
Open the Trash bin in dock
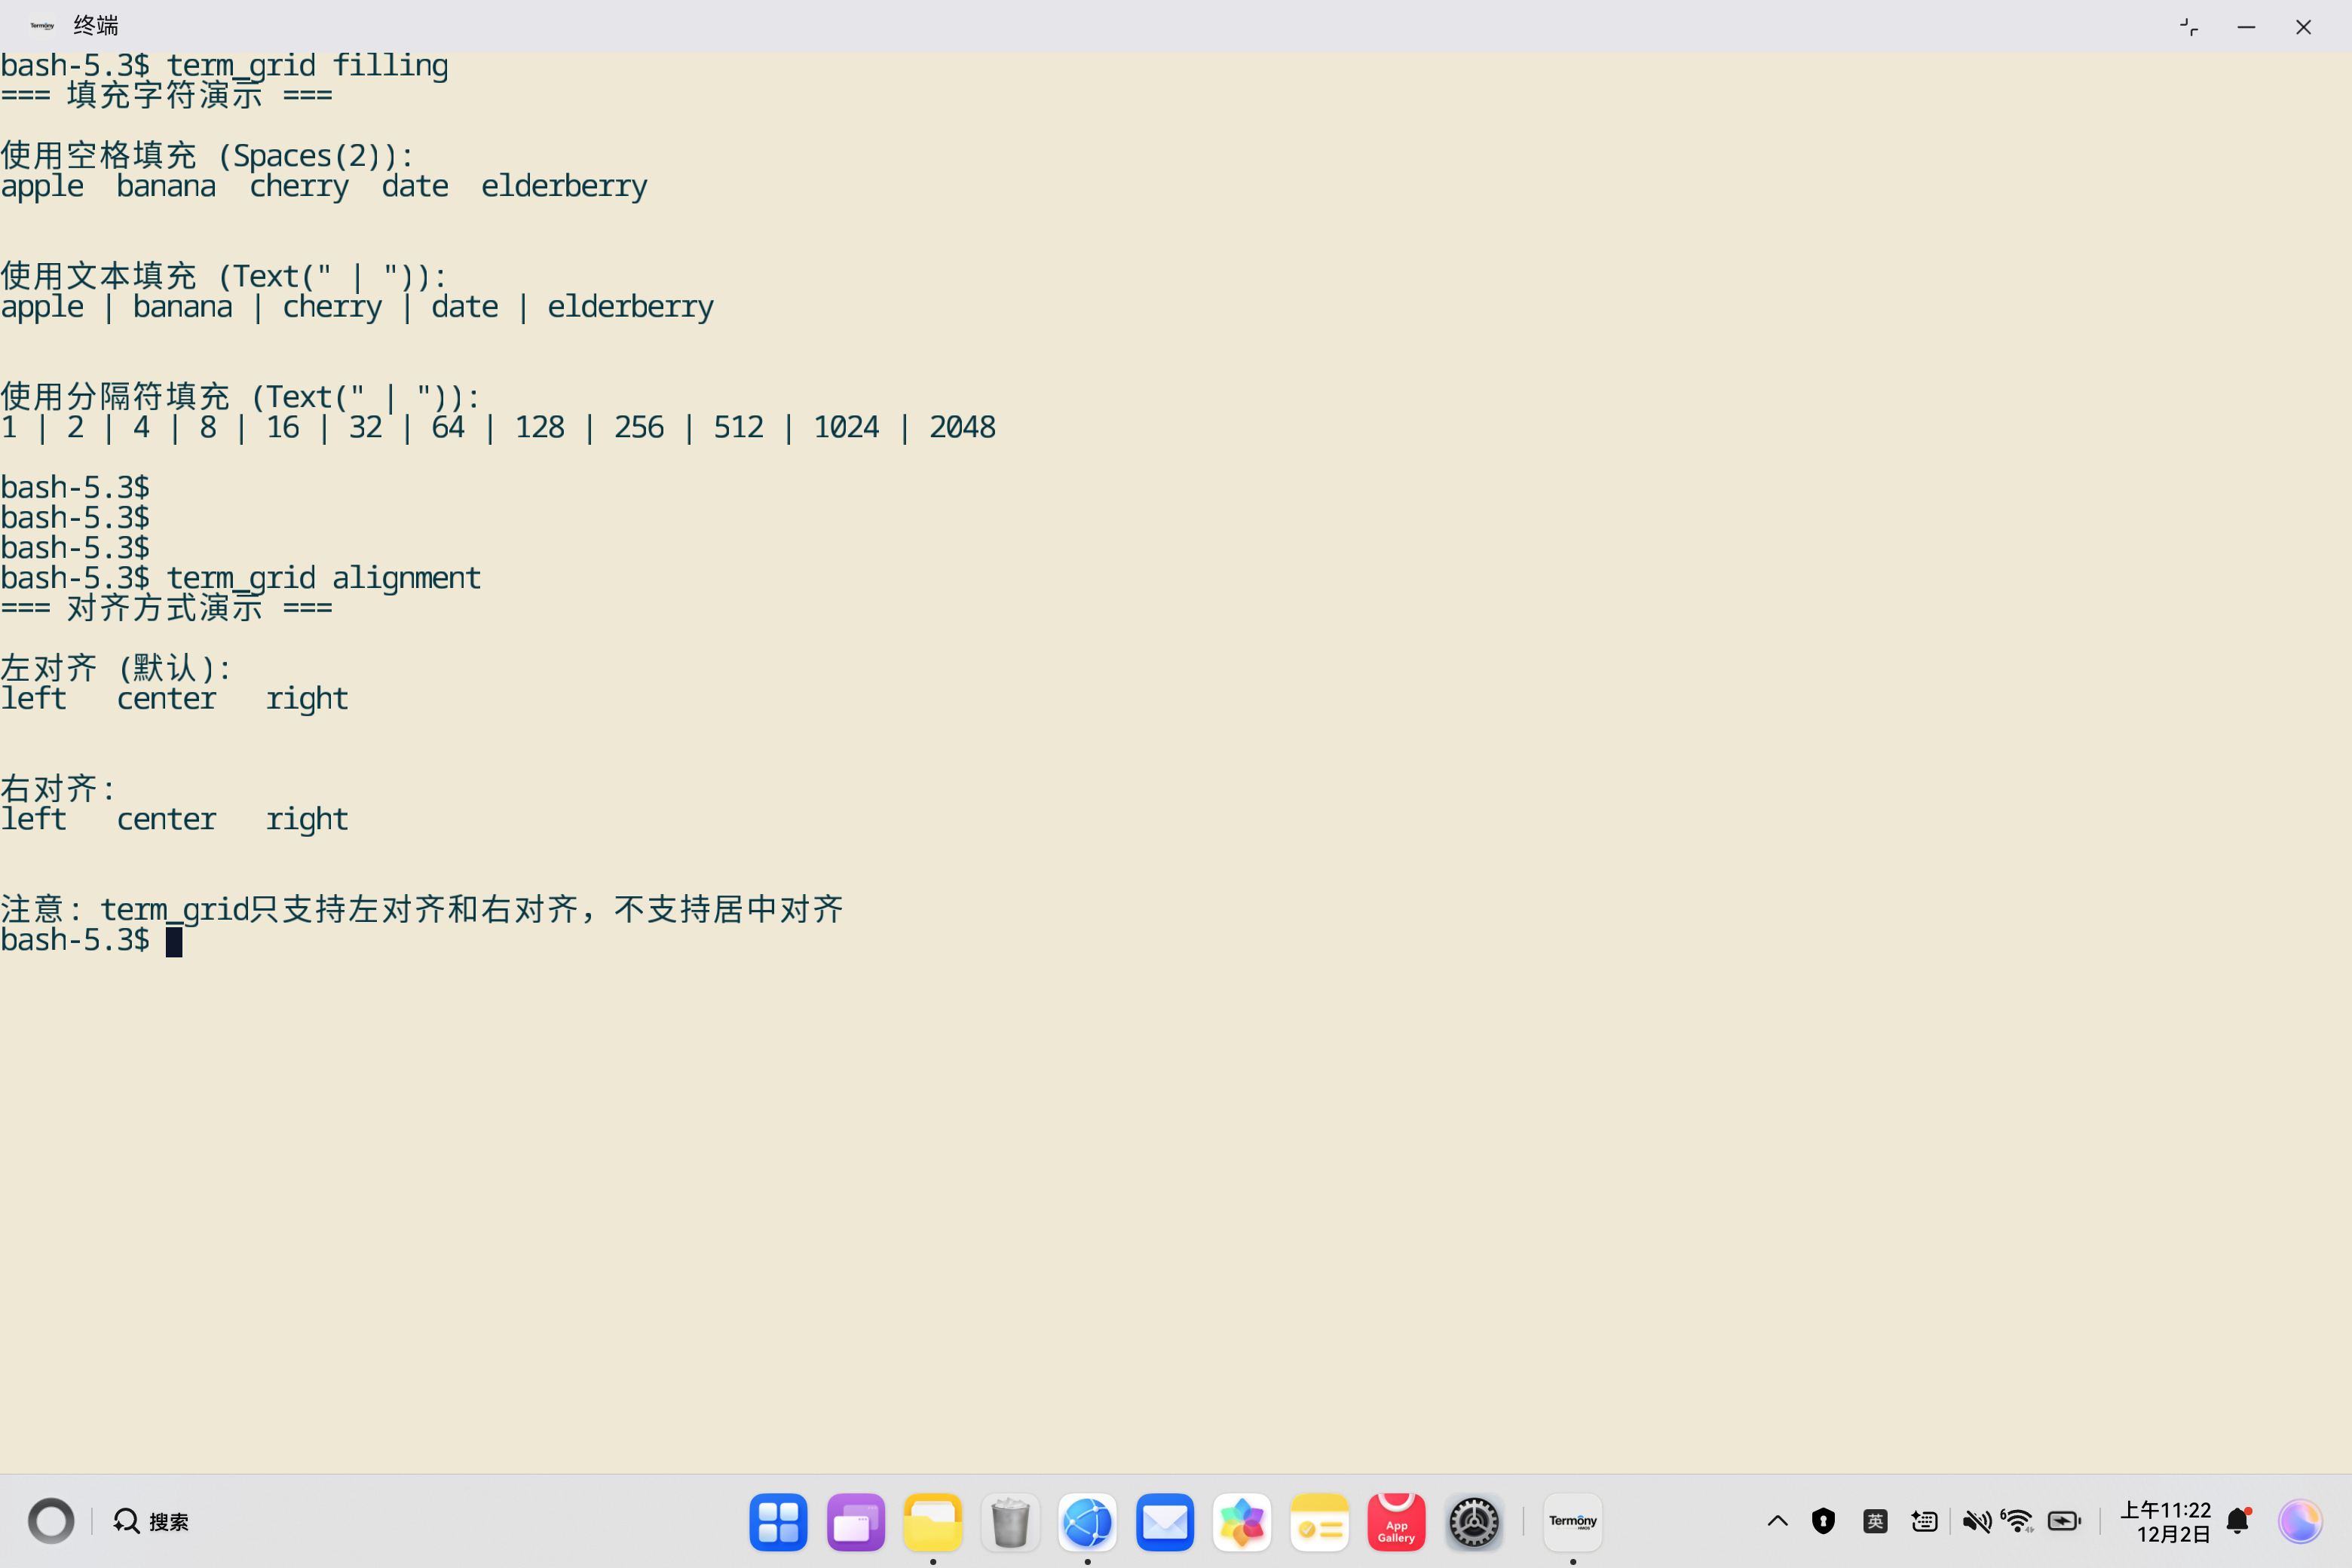point(1010,1522)
